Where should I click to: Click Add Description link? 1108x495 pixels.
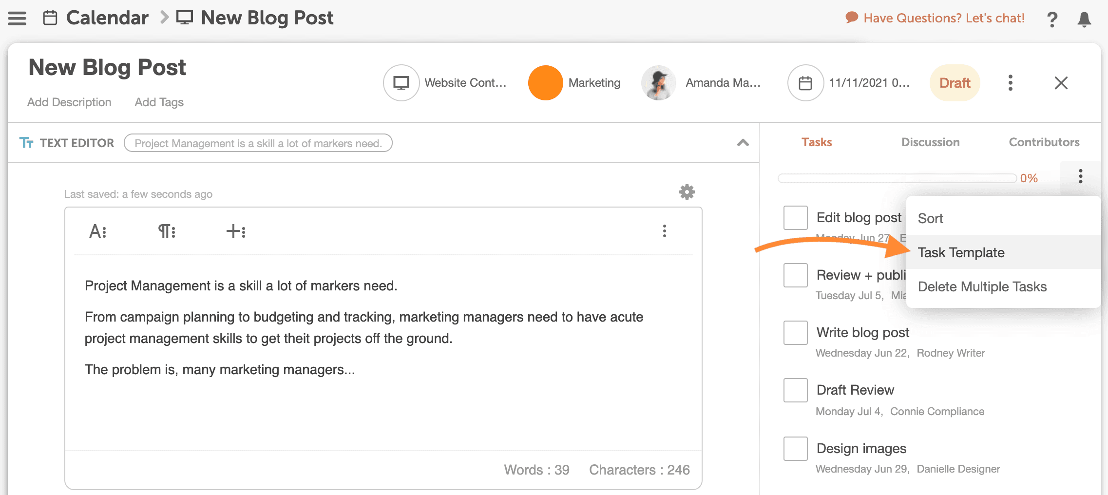(x=69, y=102)
